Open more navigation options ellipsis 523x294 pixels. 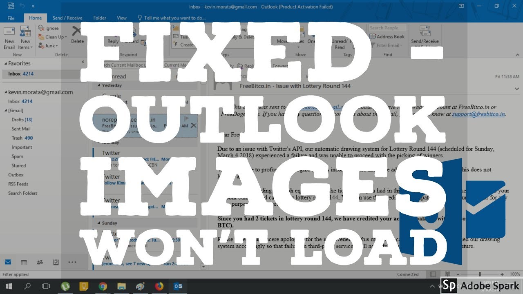[72, 262]
